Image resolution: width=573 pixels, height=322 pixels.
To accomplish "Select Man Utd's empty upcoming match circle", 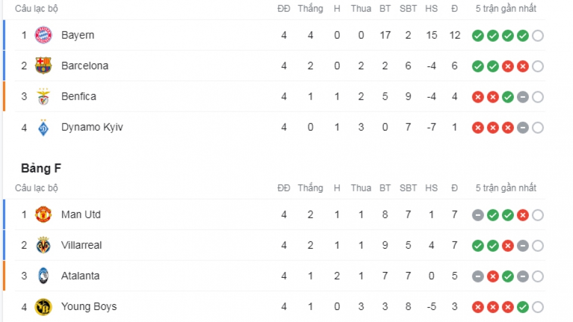I will coord(538,215).
